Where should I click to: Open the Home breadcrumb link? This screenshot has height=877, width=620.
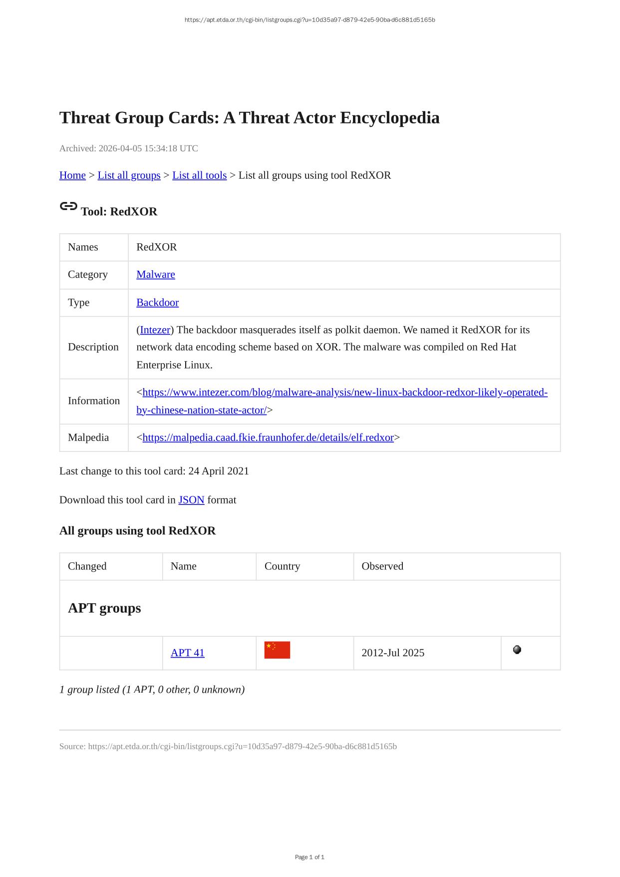72,175
